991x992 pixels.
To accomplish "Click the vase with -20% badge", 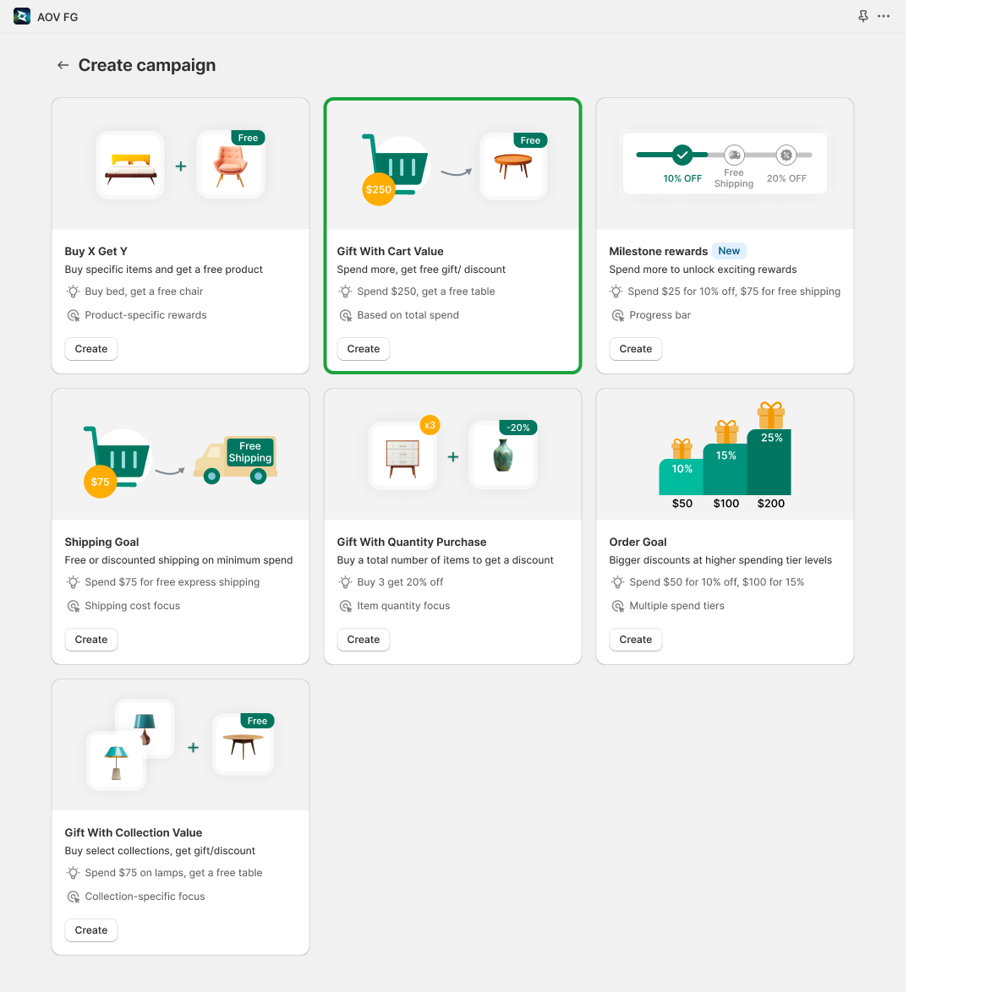I will [x=503, y=455].
